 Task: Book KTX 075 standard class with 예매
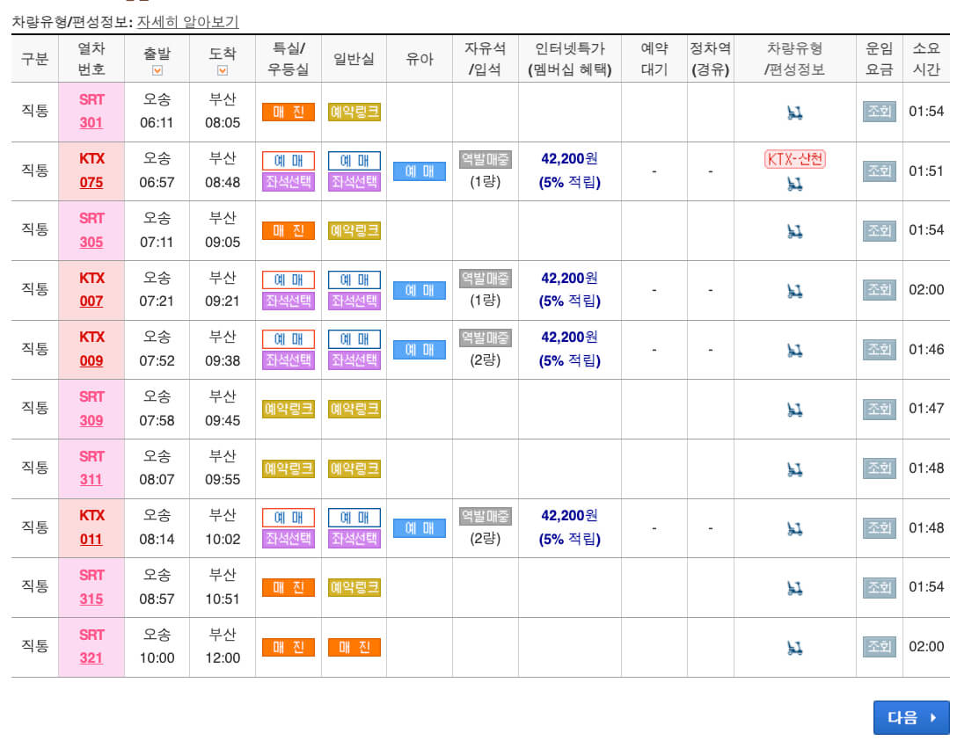coord(354,161)
